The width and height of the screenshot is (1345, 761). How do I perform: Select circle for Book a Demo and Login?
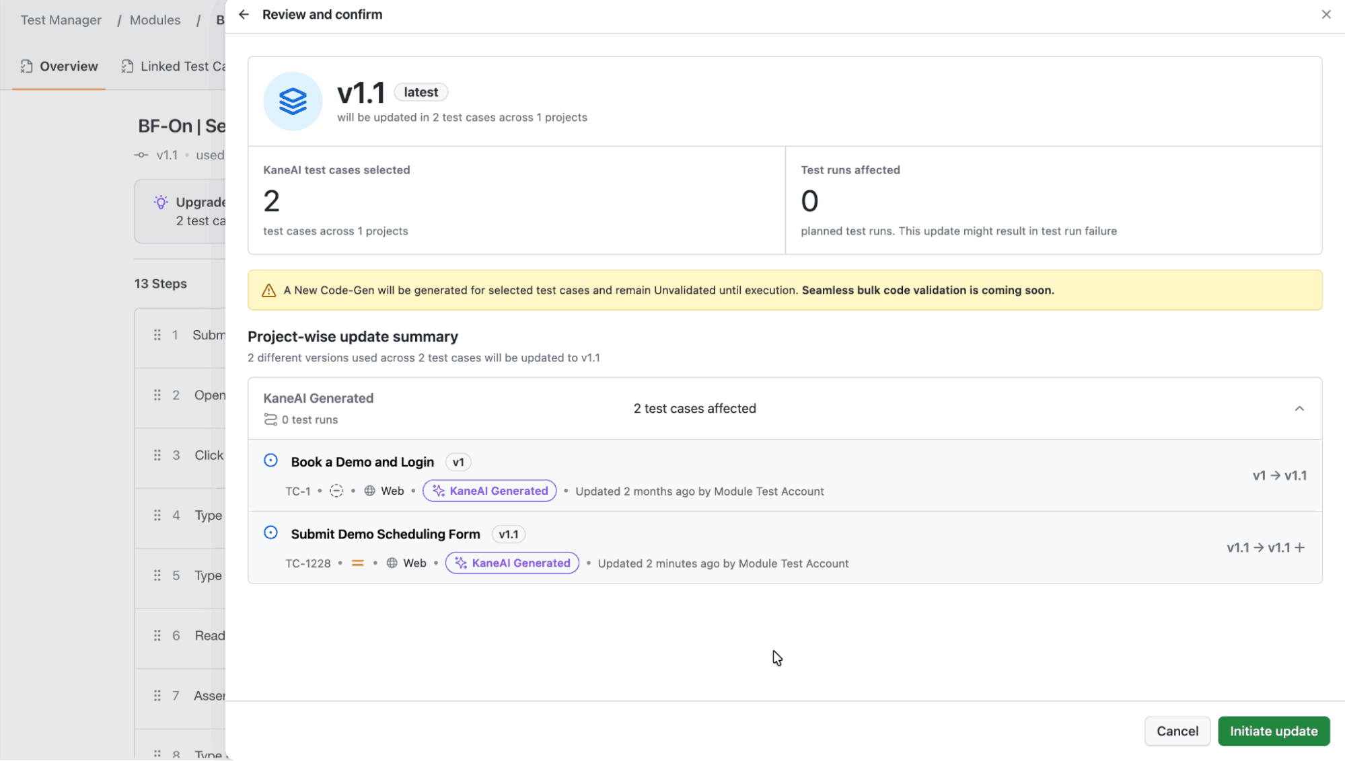(x=270, y=460)
